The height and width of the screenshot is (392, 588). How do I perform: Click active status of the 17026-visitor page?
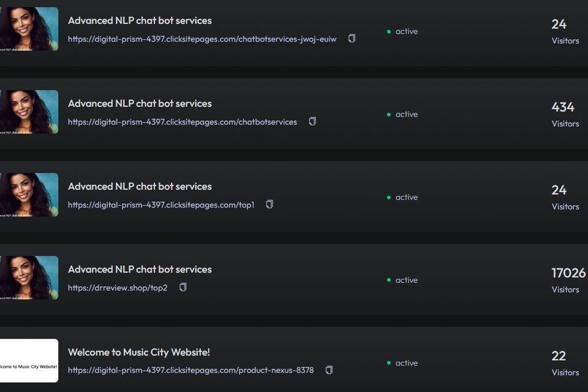point(402,281)
